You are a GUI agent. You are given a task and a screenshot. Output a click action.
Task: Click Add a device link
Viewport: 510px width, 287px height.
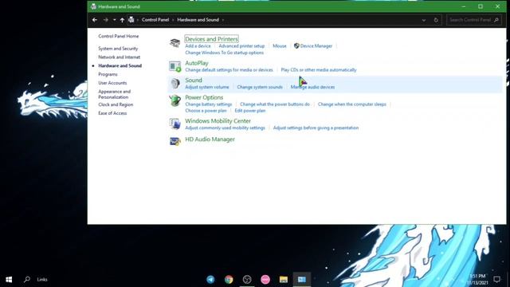(198, 46)
